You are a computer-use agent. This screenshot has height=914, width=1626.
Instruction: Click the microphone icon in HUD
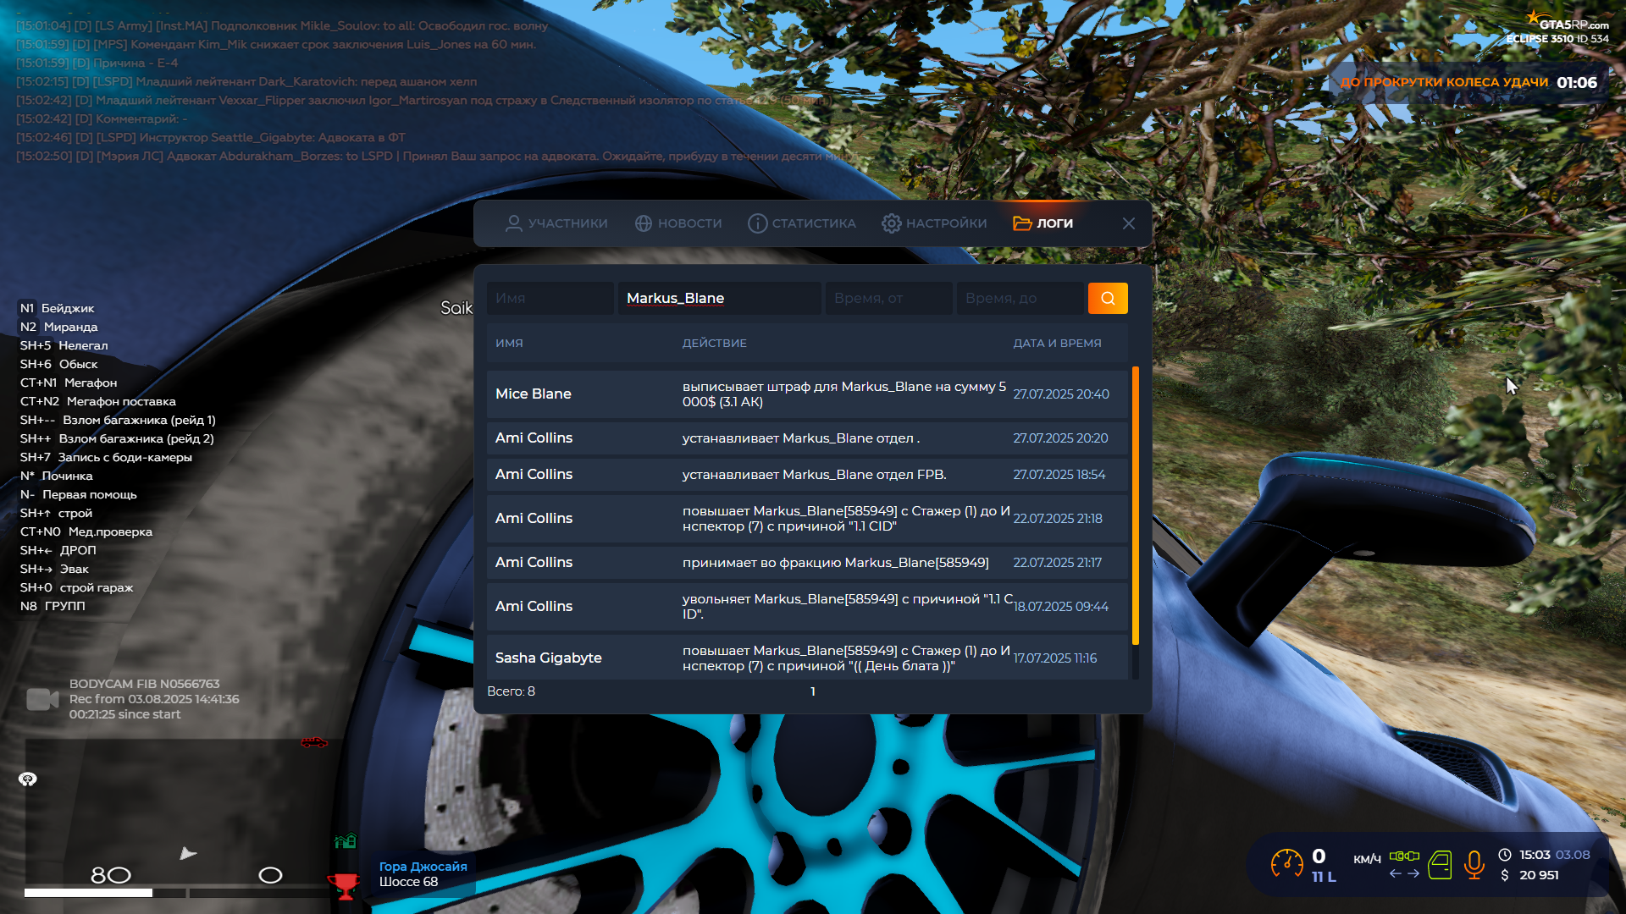pos(1474,865)
